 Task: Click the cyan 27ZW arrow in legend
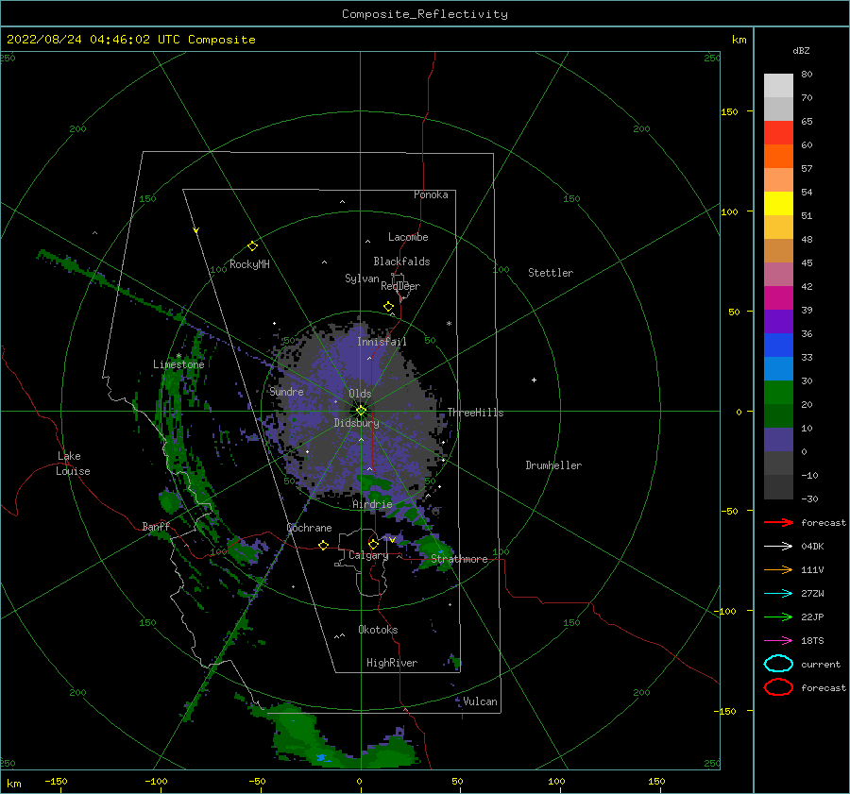click(x=778, y=594)
